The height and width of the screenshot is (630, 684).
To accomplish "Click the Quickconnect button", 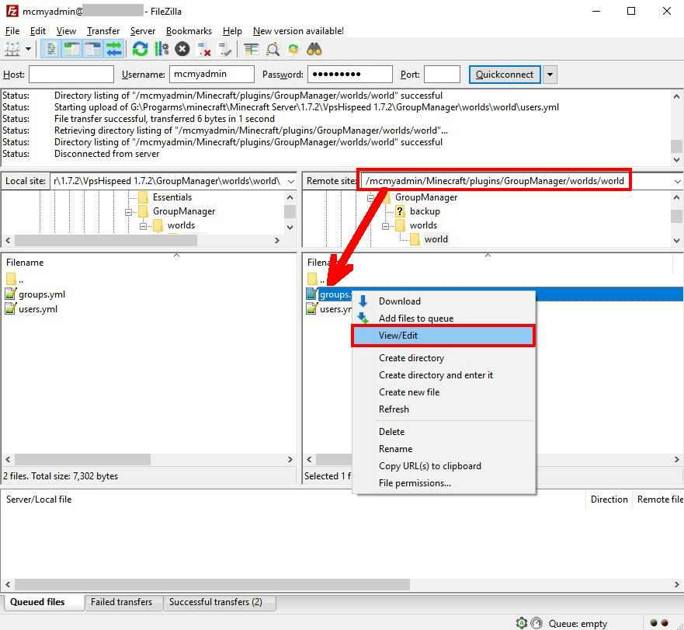I will [x=505, y=75].
